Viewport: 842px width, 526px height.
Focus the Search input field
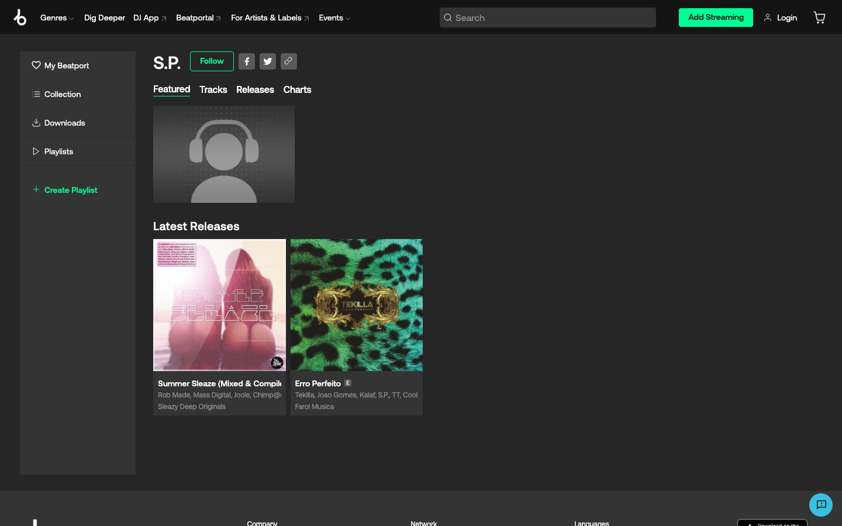pyautogui.click(x=547, y=18)
